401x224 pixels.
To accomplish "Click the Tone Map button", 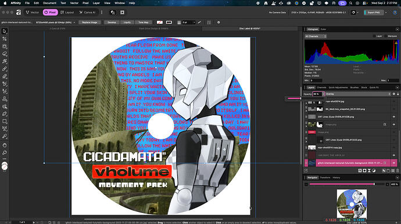I will point(143,23).
